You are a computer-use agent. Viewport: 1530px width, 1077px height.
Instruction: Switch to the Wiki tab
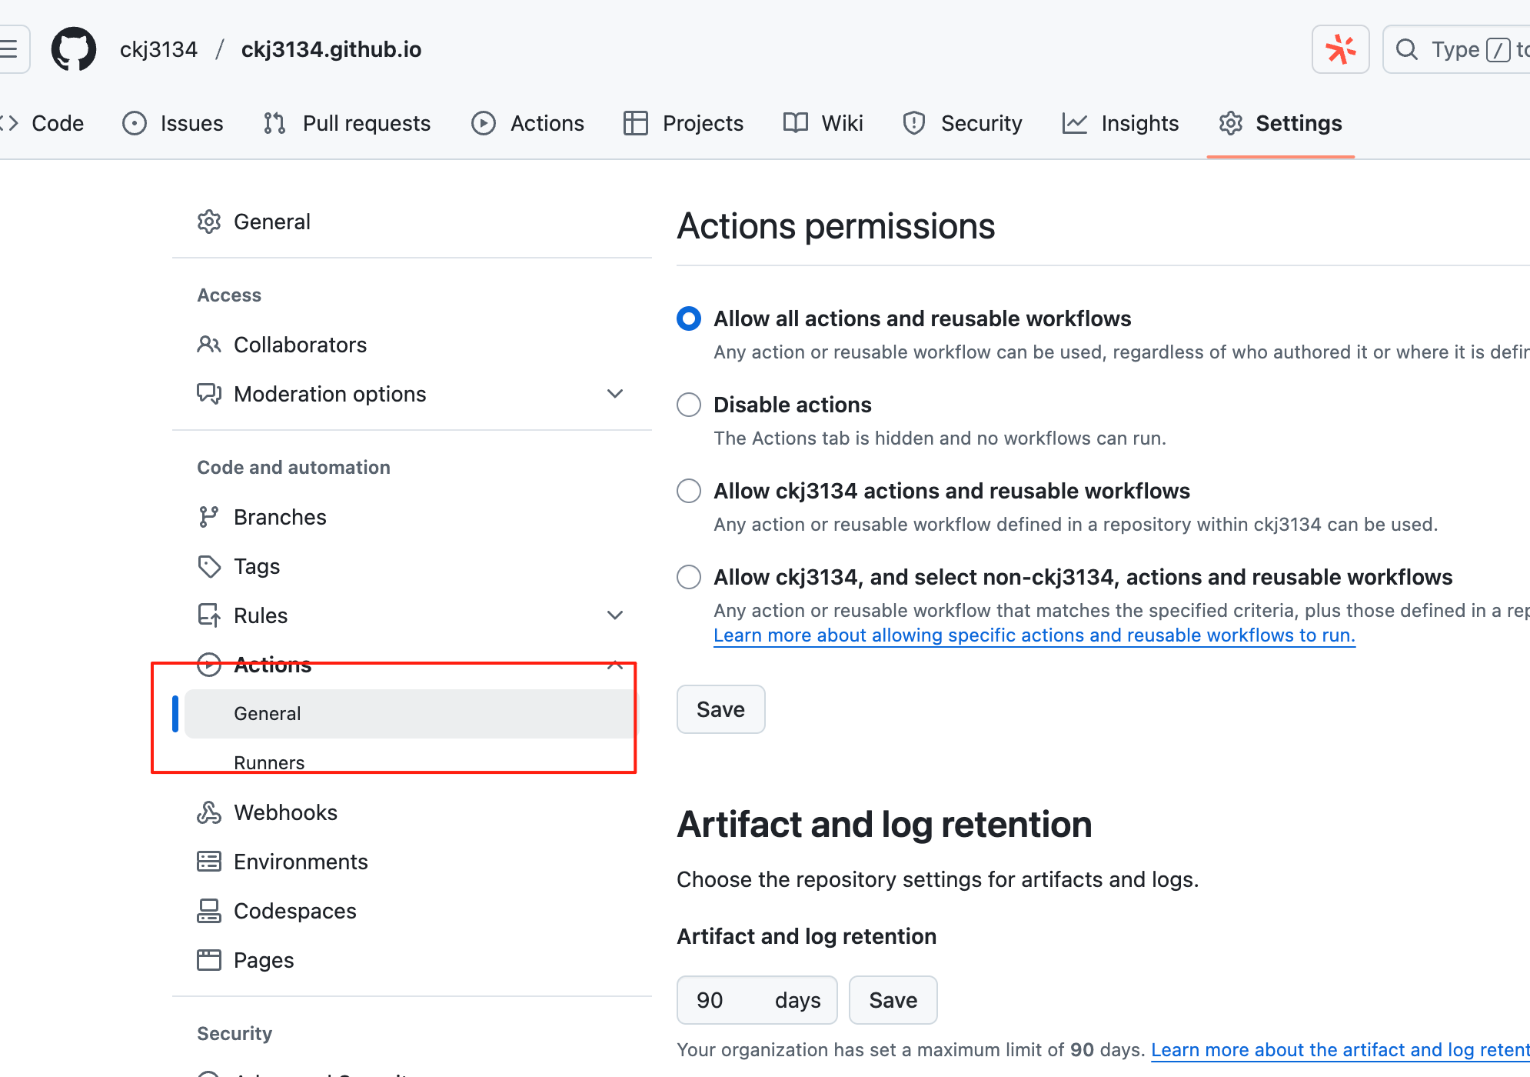click(823, 123)
